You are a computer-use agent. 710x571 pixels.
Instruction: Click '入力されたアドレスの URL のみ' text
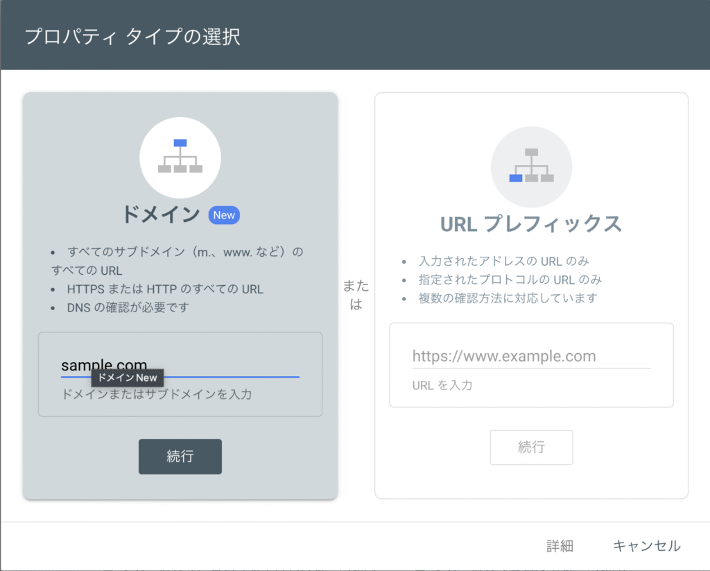click(x=503, y=261)
